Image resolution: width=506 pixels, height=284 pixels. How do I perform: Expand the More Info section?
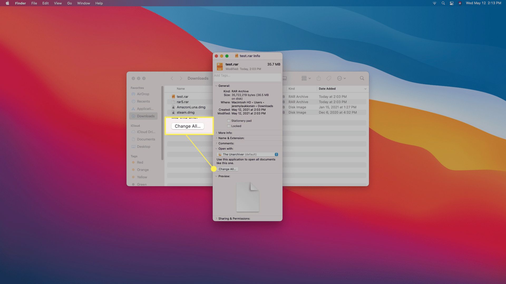pos(216,133)
